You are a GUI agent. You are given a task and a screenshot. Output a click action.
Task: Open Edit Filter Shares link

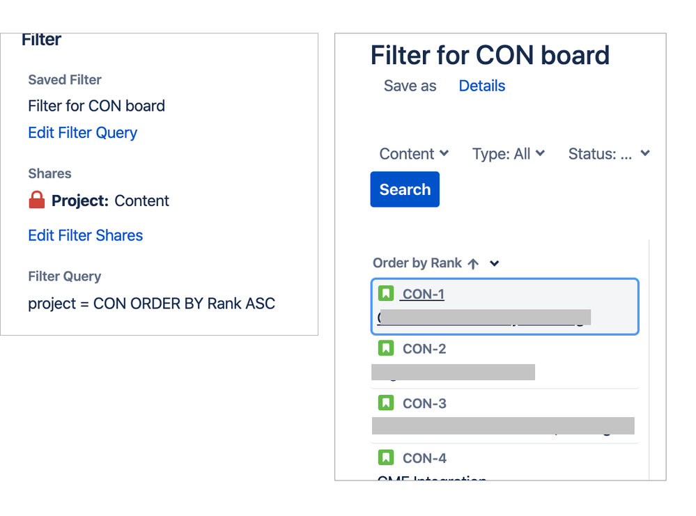click(85, 235)
